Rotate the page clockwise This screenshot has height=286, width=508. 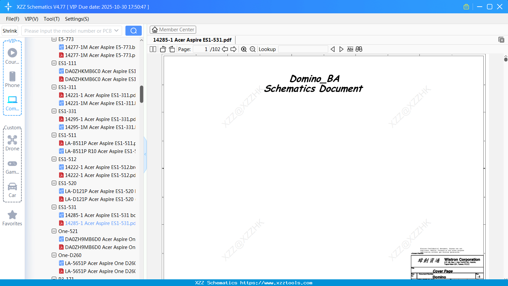click(172, 49)
